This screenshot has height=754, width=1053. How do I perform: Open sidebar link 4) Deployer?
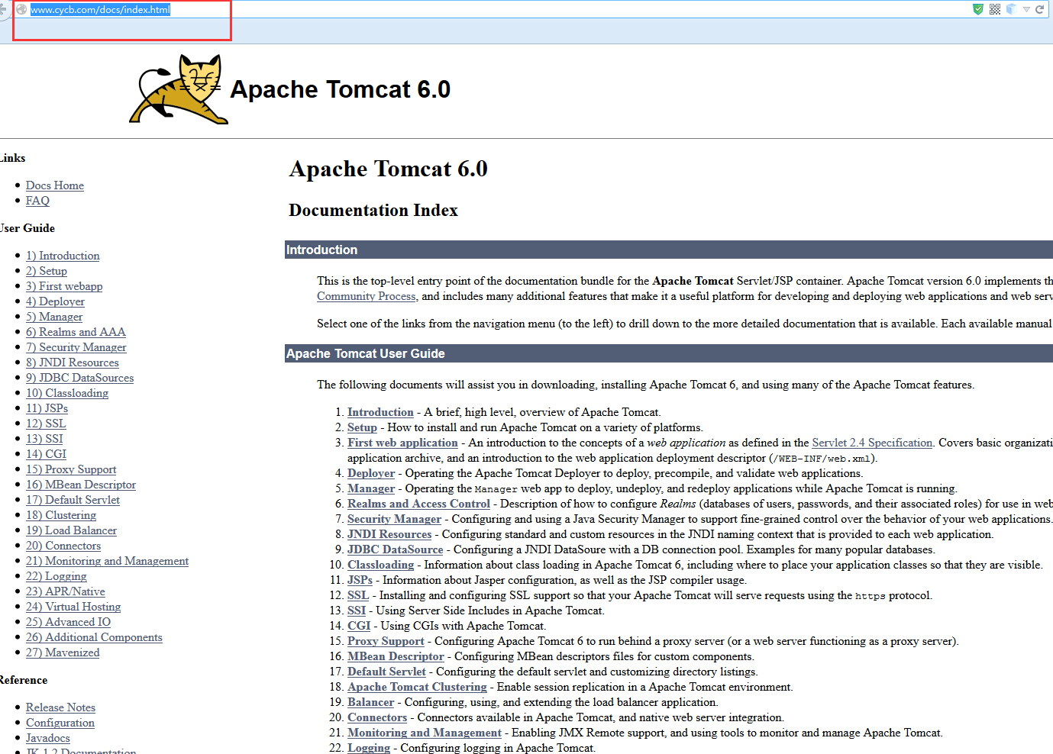(x=55, y=301)
